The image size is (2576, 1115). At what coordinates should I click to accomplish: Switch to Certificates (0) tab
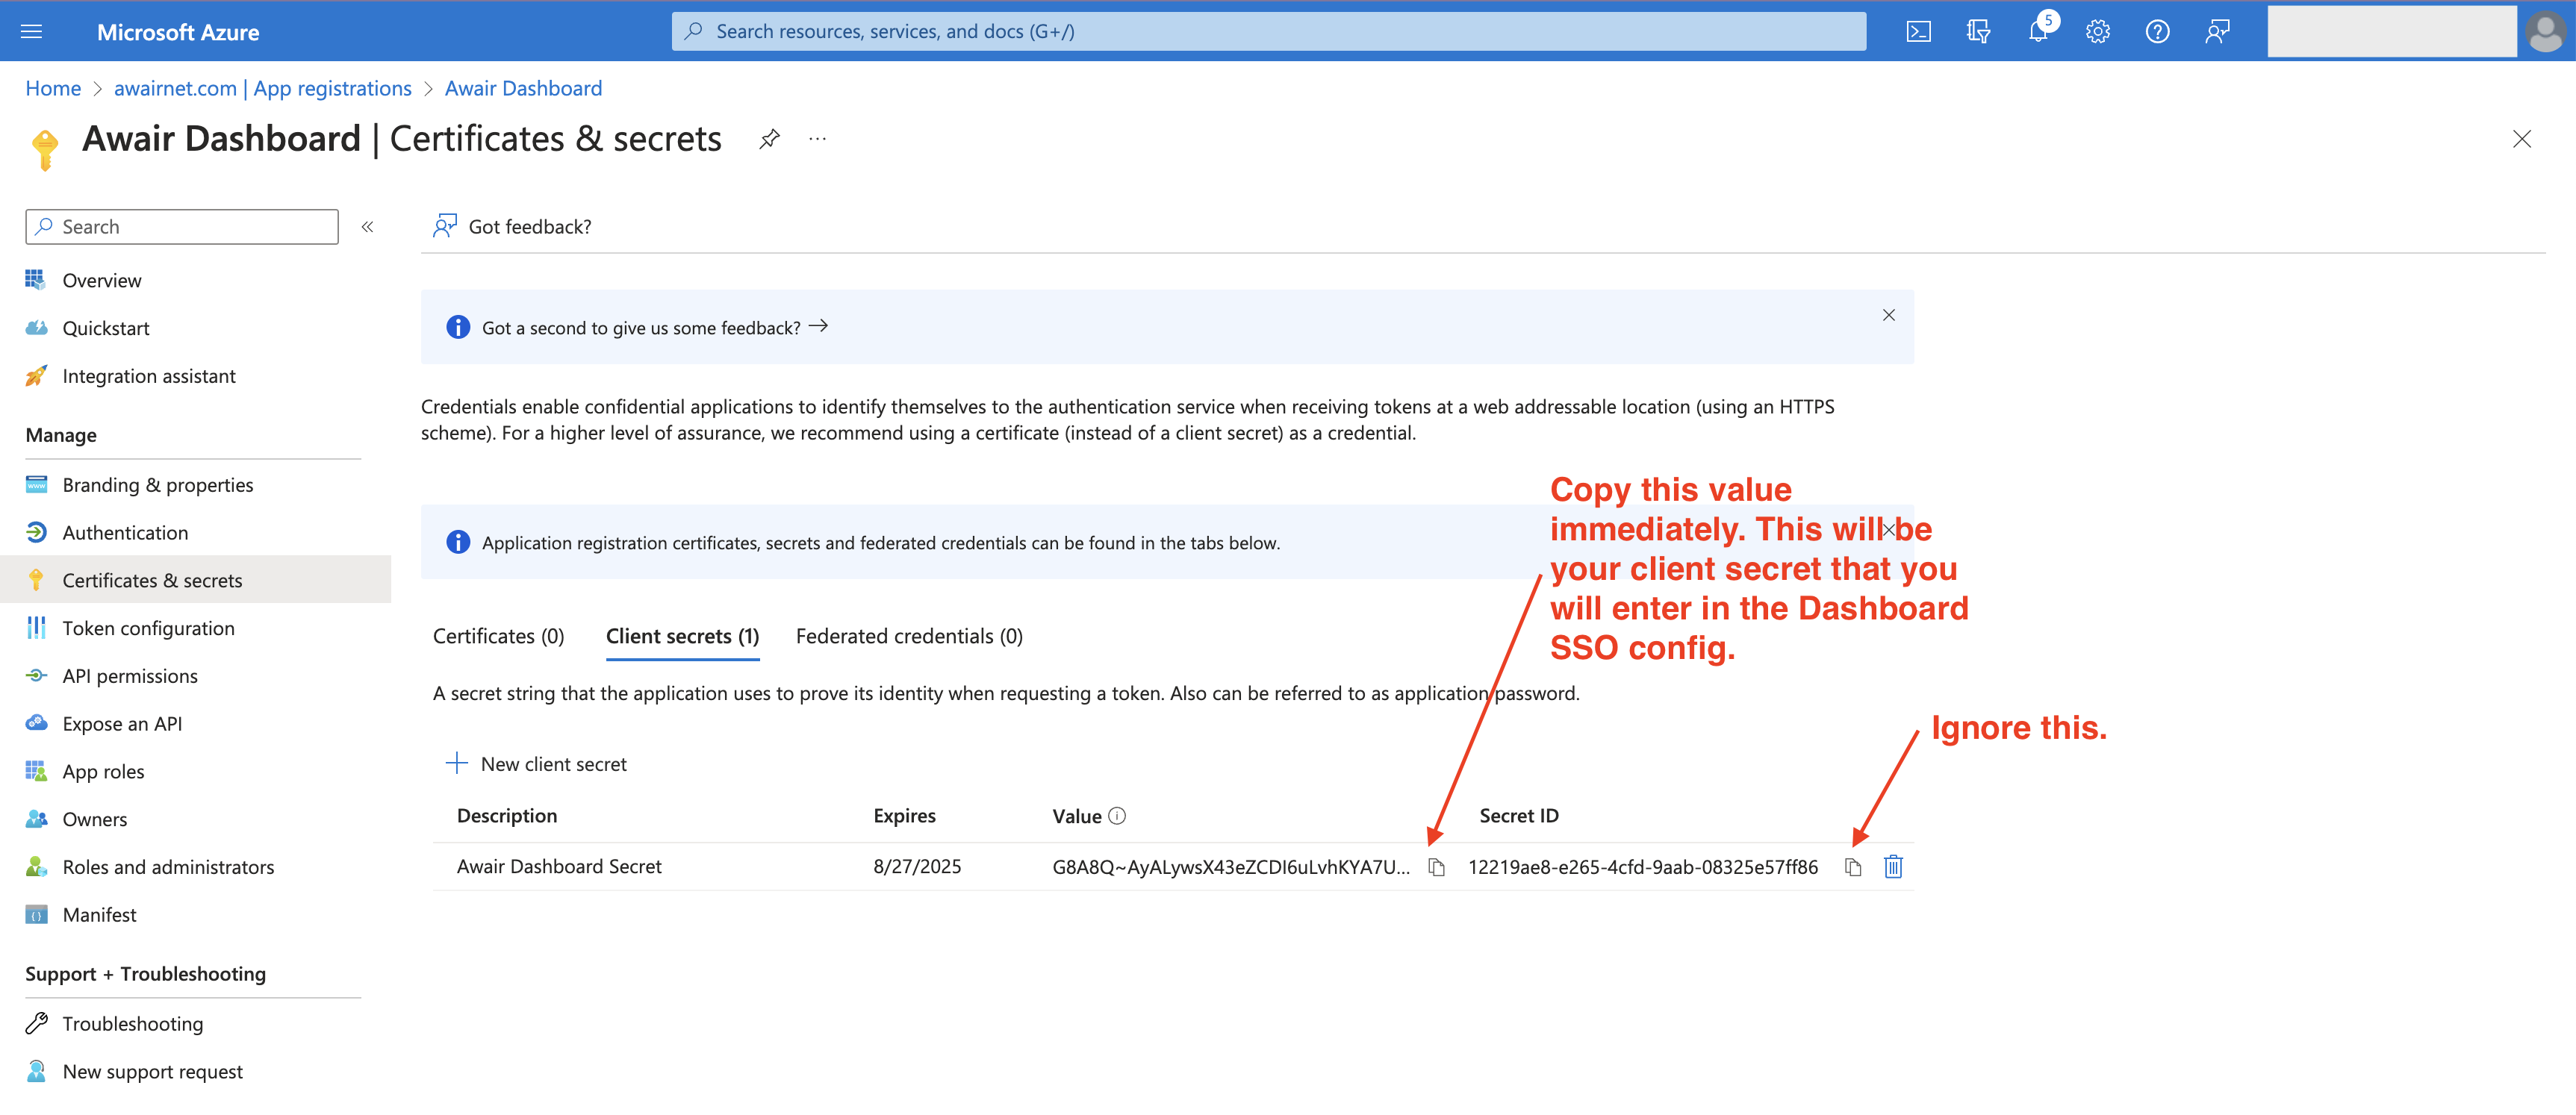(498, 637)
